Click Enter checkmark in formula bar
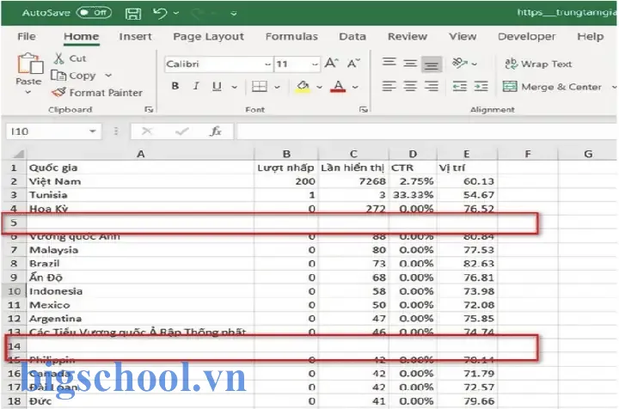 click(x=181, y=131)
